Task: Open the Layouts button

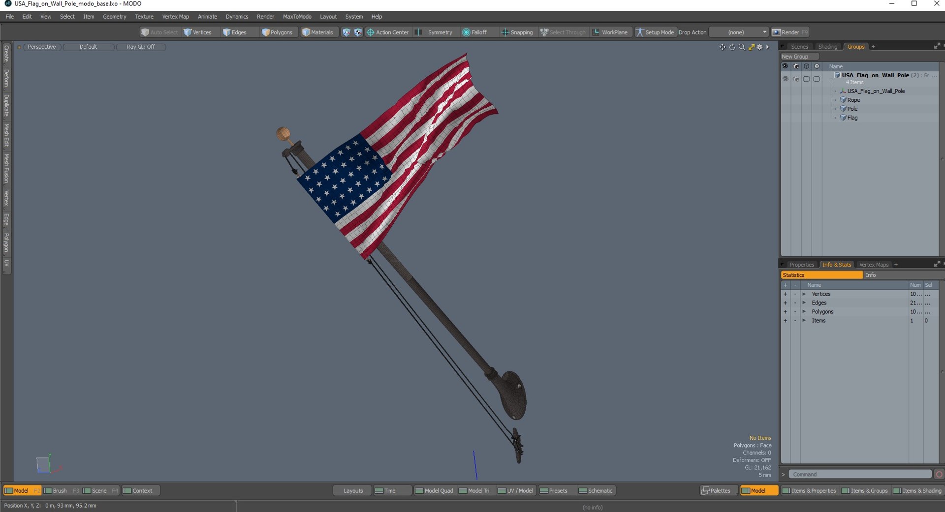Action: click(x=352, y=490)
